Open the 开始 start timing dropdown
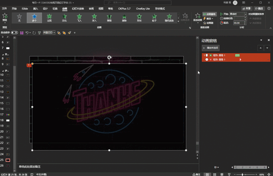This screenshot has height=176, width=273. coord(245,14)
